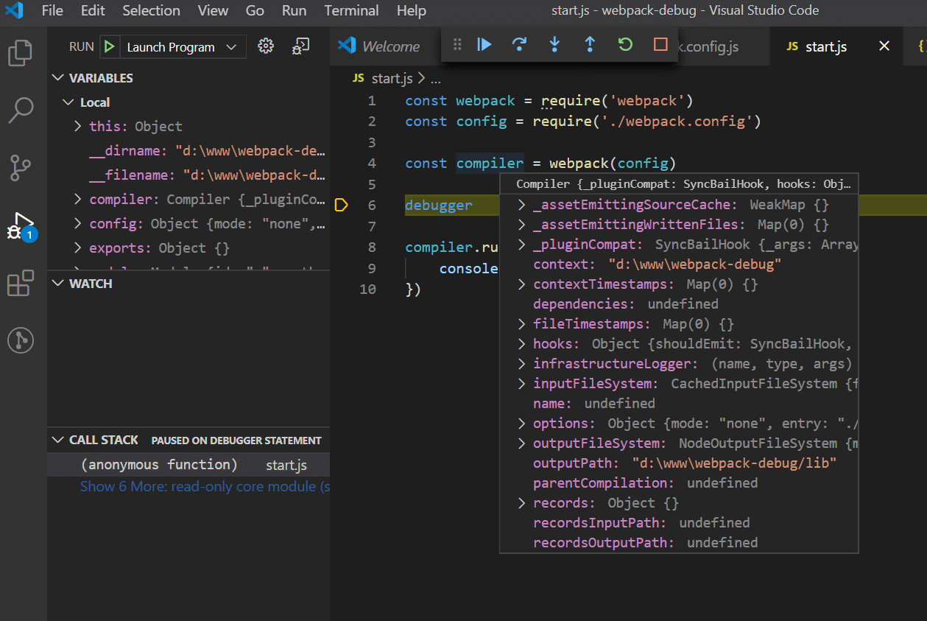Click the VS Code logo in title bar
This screenshot has width=927, height=621.
tap(15, 10)
